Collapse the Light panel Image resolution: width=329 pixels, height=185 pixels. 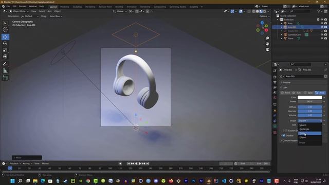[x=285, y=87]
